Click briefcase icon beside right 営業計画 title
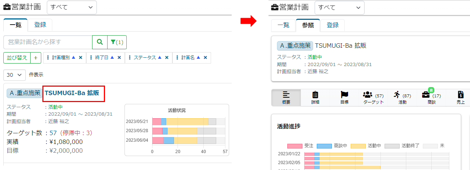470x170 pixels. click(x=275, y=7)
